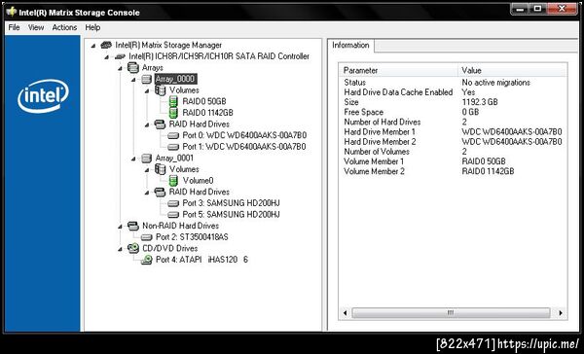Collapse the Non-RAID Hard Drives node

click(120, 227)
